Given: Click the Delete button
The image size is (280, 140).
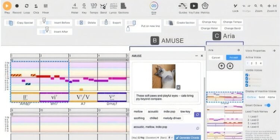Looking at the screenshot, I should [x=86, y=23].
